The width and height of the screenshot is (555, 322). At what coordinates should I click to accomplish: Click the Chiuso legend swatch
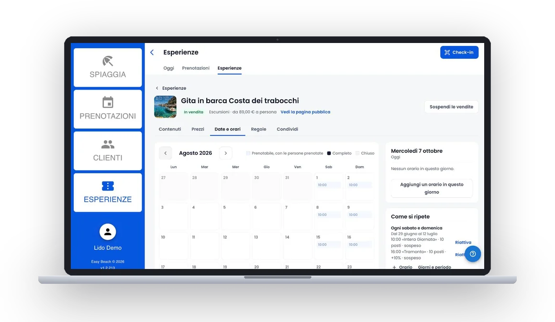357,153
